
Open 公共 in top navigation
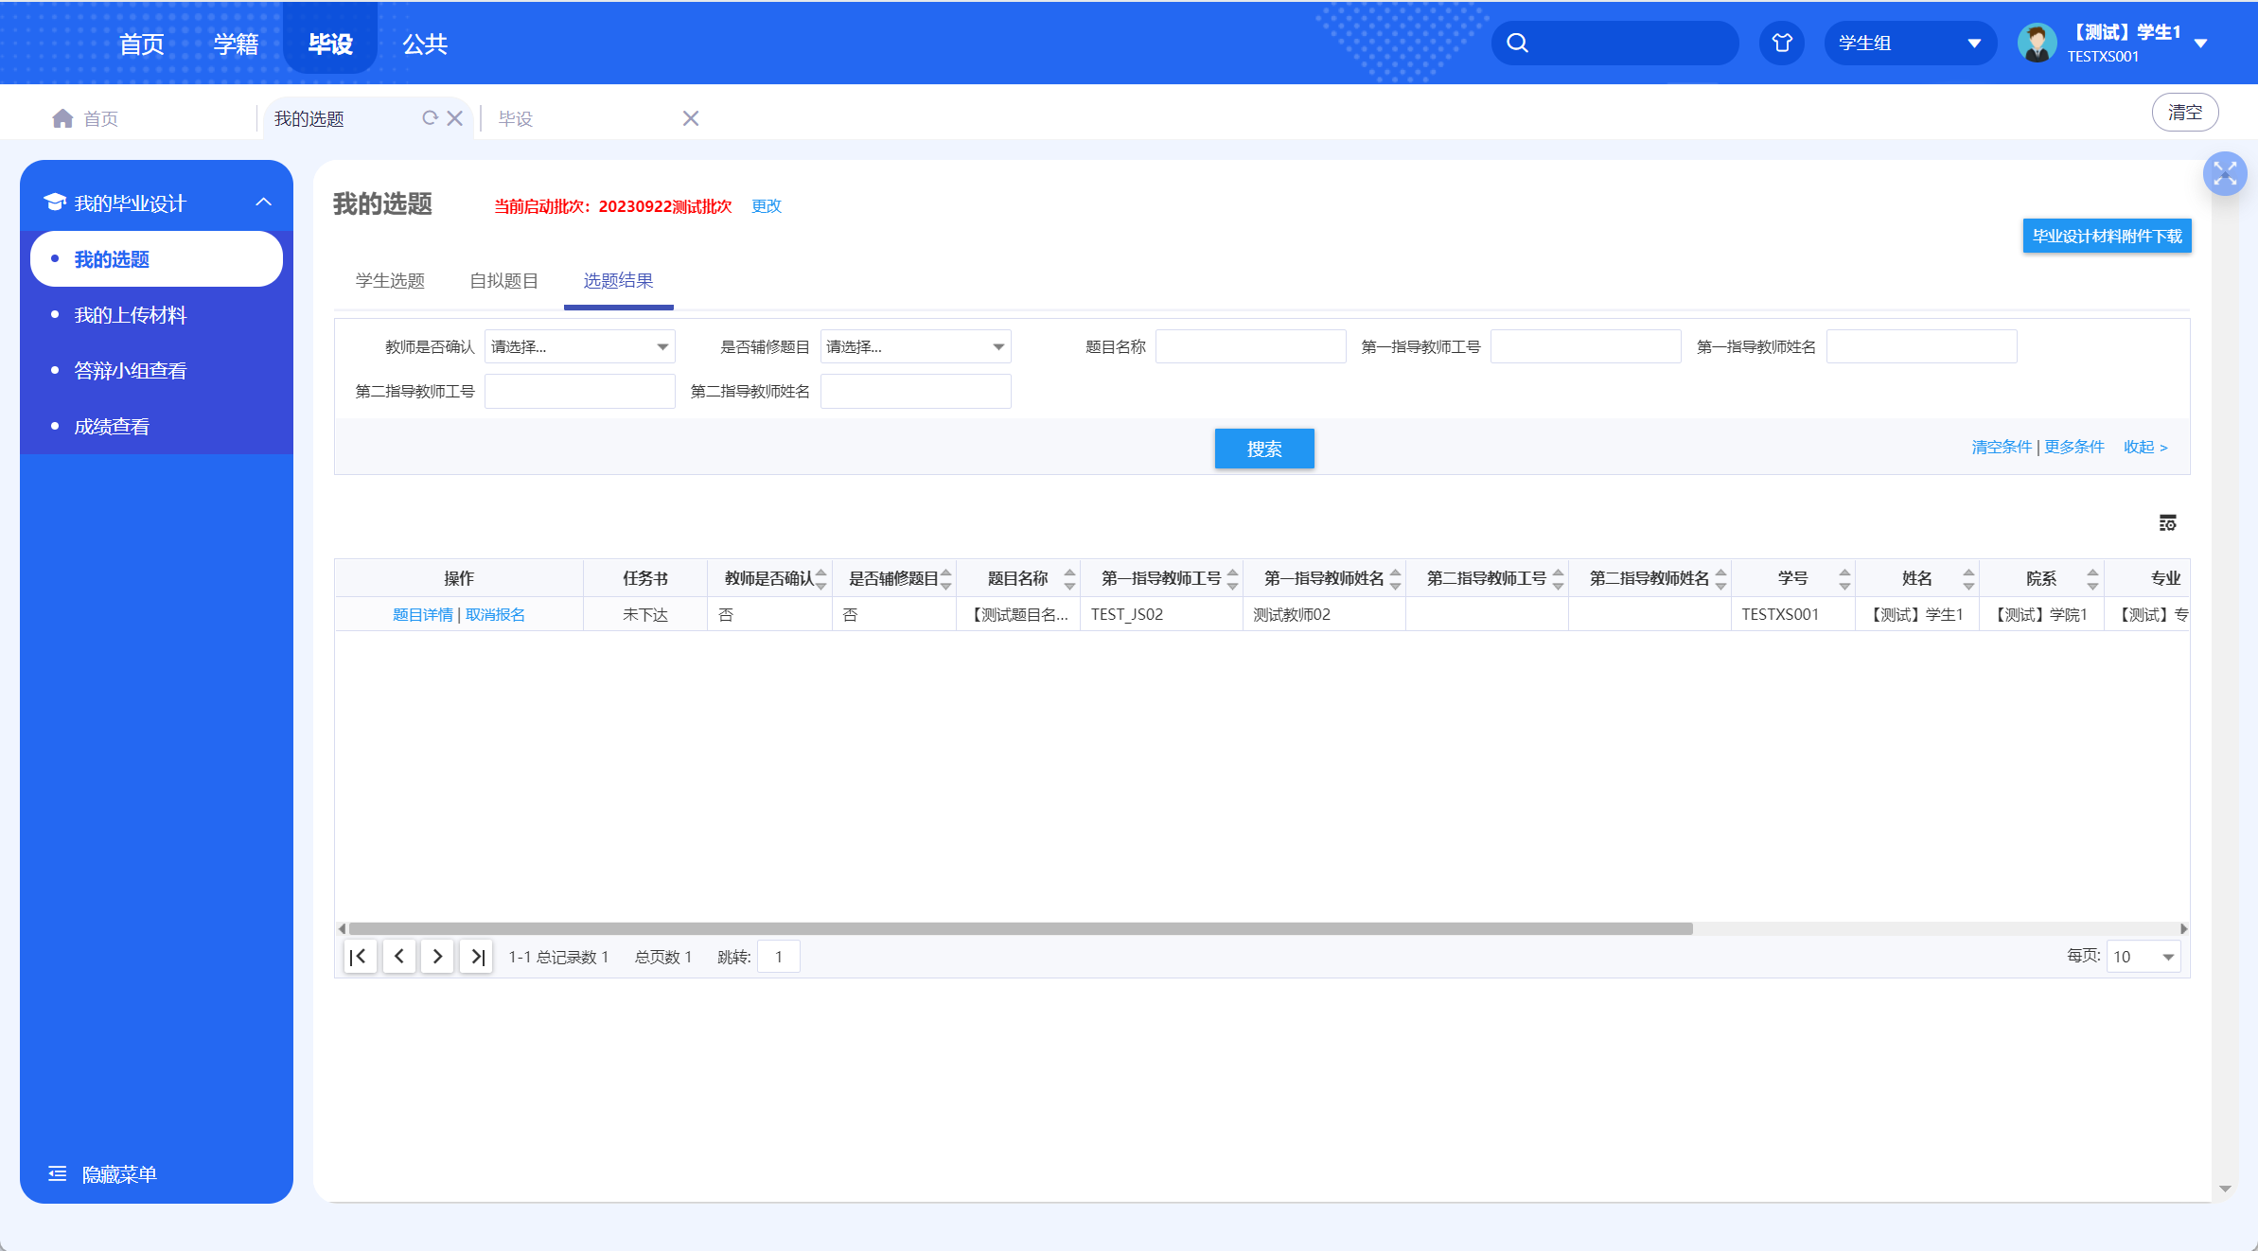(425, 44)
